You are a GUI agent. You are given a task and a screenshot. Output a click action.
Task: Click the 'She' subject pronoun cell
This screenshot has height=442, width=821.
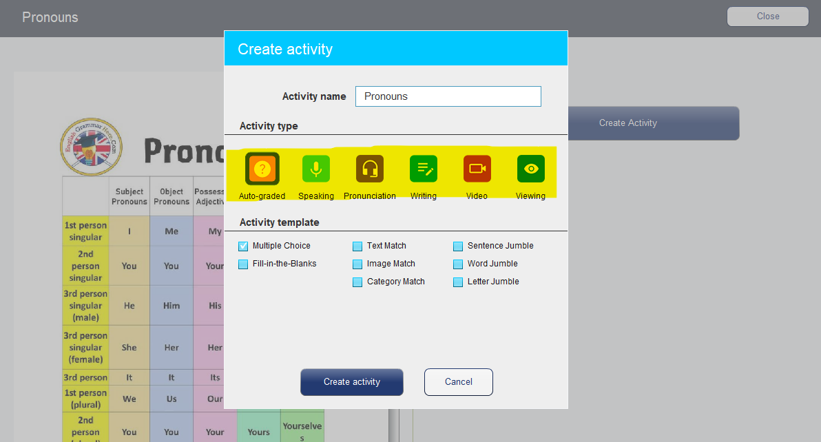click(x=129, y=347)
